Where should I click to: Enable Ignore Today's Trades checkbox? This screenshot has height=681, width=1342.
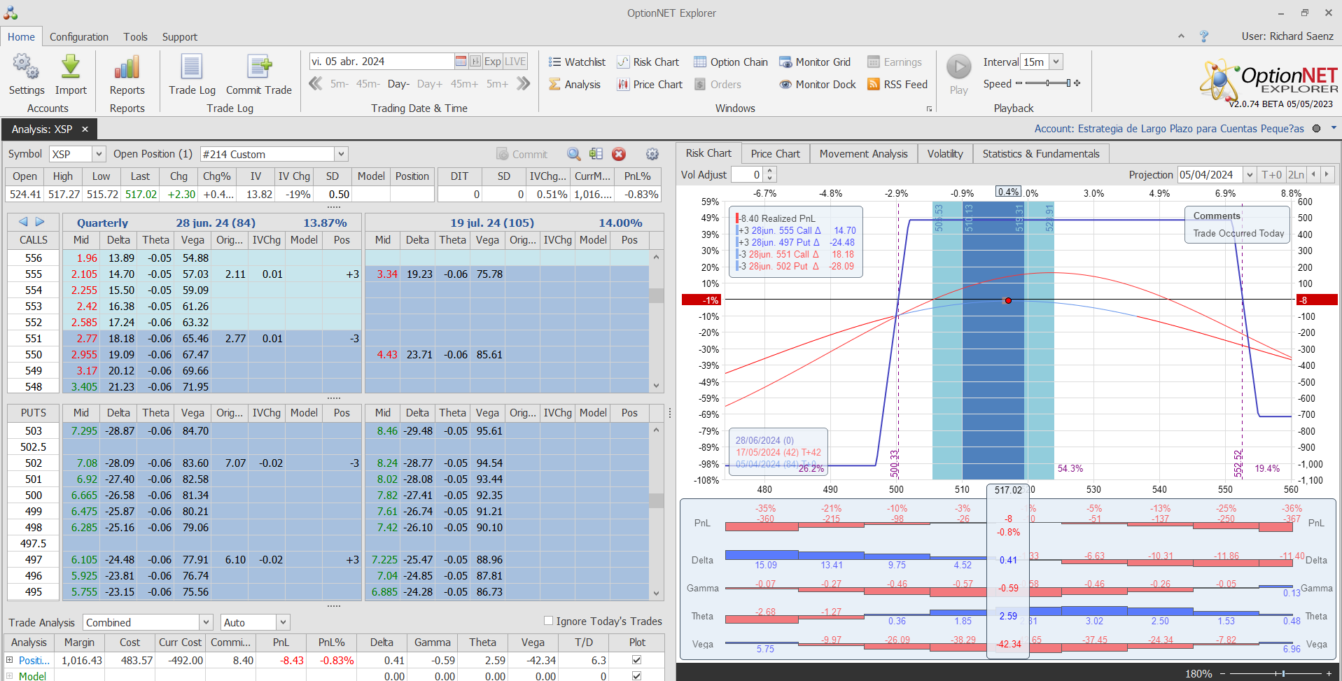coord(549,621)
